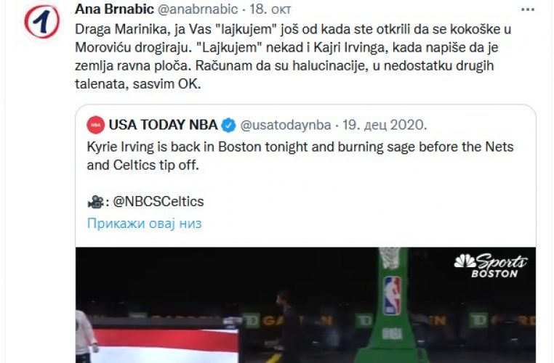Image resolution: width=554 pixels, height=363 pixels.
Task: Click the movie camera emoji icon
Action: point(95,202)
